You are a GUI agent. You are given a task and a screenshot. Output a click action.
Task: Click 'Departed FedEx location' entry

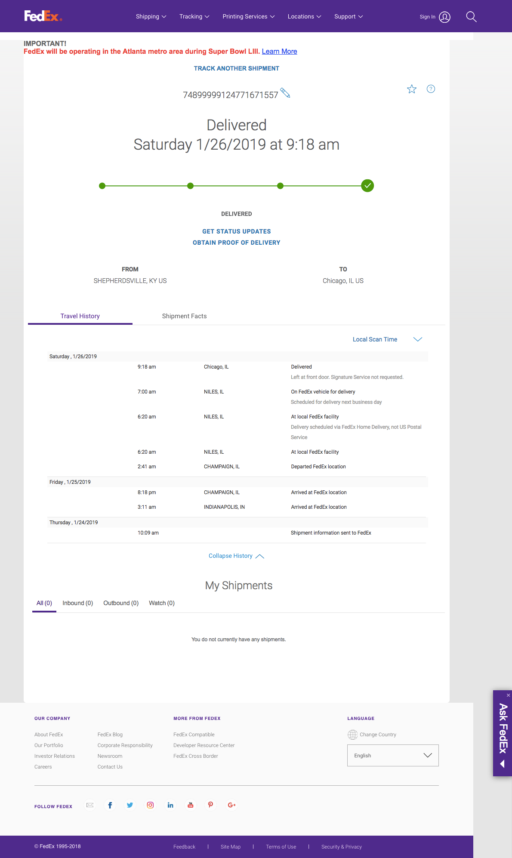(x=318, y=467)
